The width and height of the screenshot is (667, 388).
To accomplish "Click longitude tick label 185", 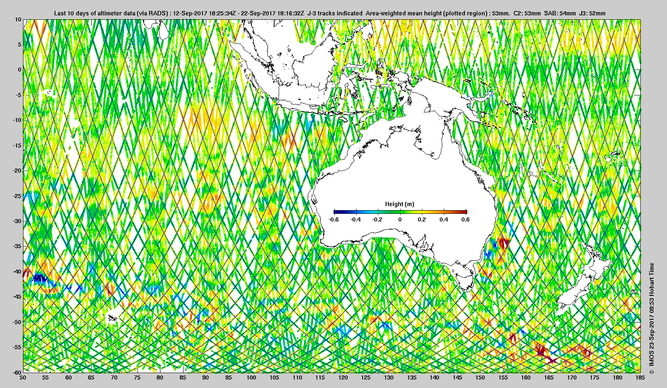I will 640,377.
